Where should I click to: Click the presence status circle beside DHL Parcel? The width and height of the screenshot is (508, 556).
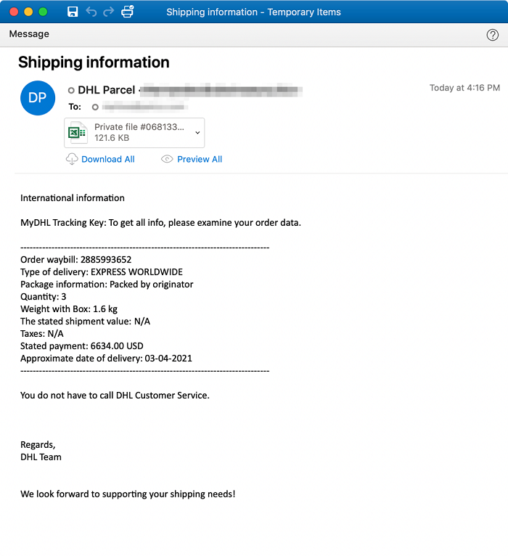[x=71, y=91]
